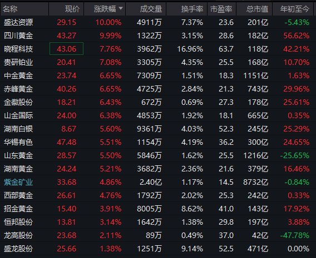Click price 8.67 of 湖南白银

coord(69,129)
